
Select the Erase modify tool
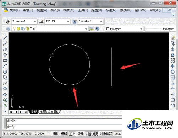[173, 38]
